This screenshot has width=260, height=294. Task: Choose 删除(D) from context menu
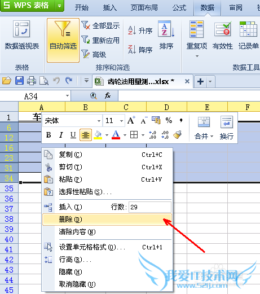click(107, 220)
